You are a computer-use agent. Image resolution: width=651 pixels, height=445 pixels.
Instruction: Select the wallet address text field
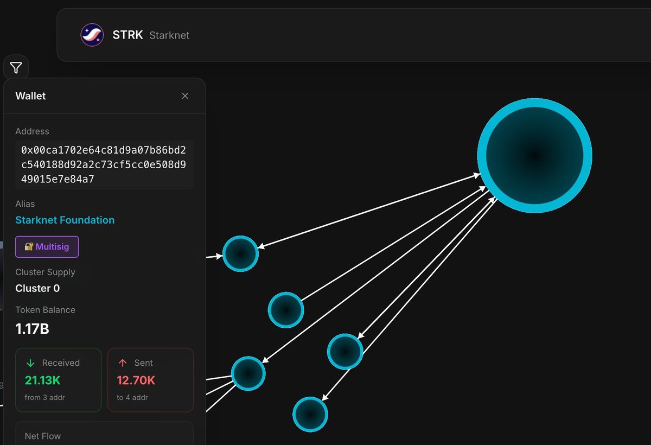(x=105, y=164)
